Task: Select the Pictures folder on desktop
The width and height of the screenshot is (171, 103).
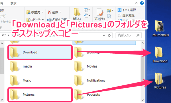Action: 160,81
